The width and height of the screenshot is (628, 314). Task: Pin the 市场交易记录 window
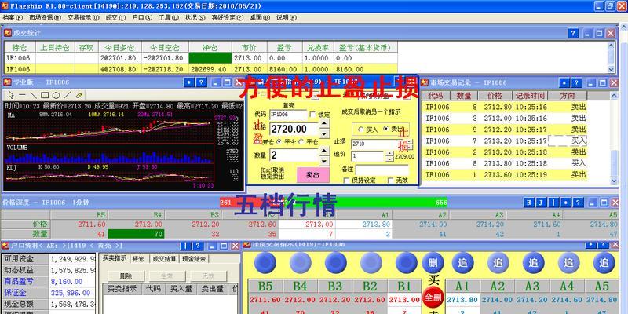coord(564,83)
